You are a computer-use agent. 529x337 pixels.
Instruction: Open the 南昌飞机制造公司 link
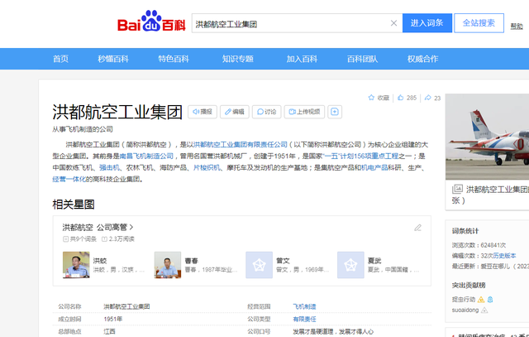(146, 156)
